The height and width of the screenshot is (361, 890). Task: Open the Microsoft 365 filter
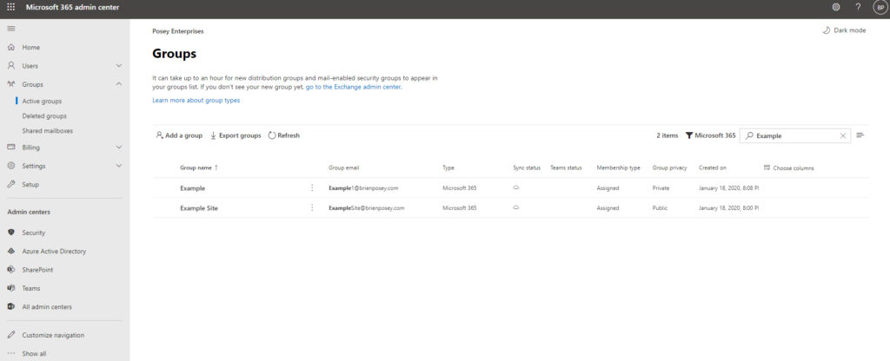[x=711, y=135]
